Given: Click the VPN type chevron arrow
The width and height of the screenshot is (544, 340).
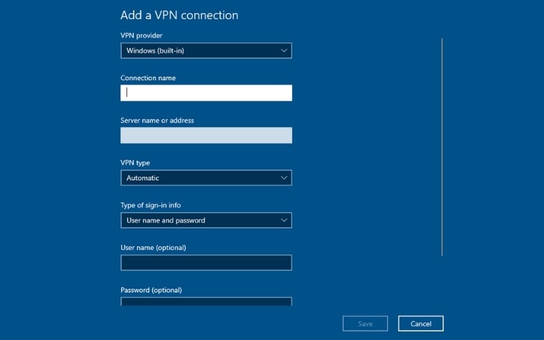Looking at the screenshot, I should click(x=284, y=178).
